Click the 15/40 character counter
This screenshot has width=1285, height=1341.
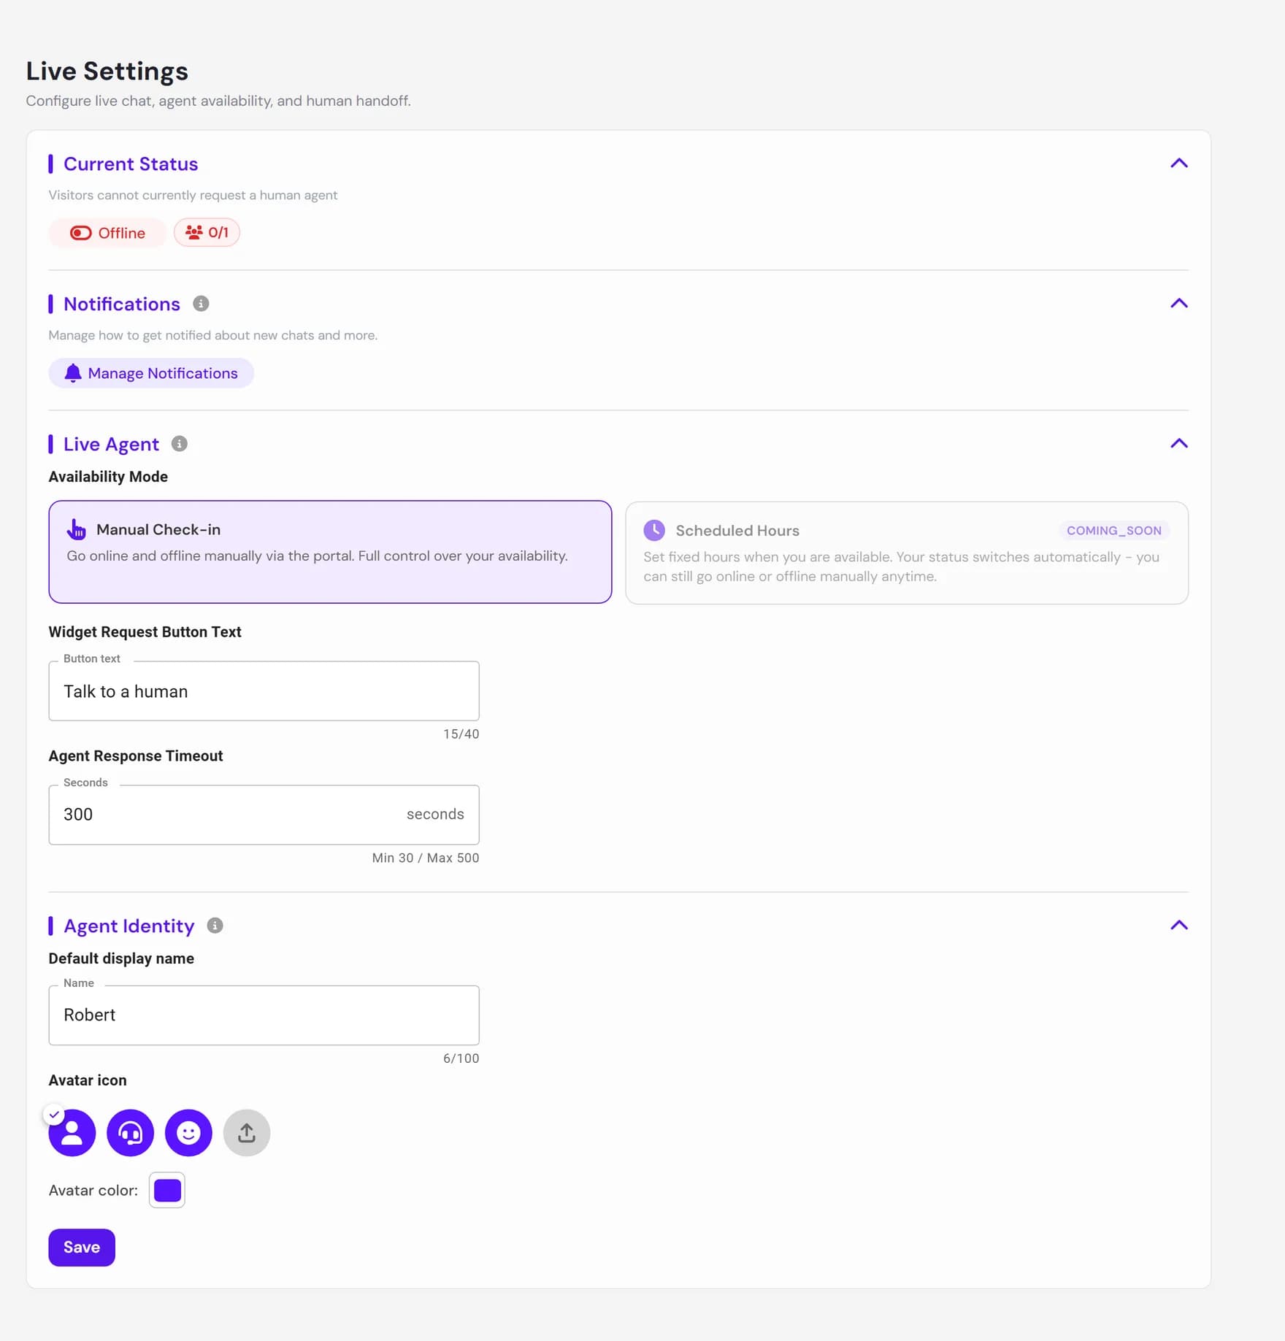click(x=461, y=734)
